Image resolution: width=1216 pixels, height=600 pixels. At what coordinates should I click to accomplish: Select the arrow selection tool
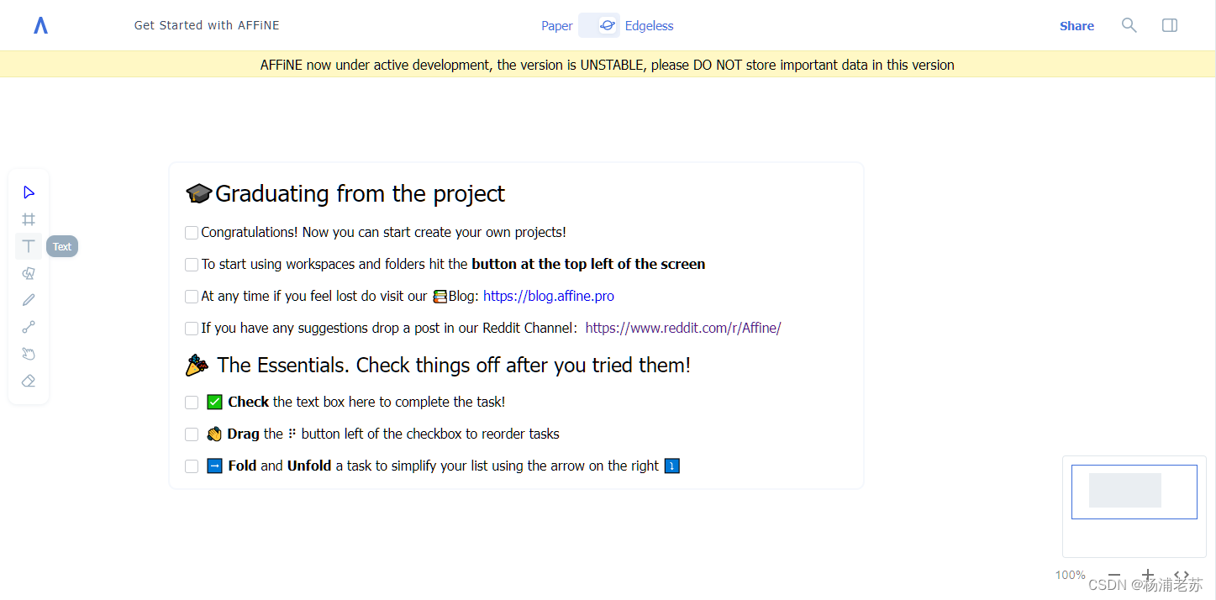29,192
